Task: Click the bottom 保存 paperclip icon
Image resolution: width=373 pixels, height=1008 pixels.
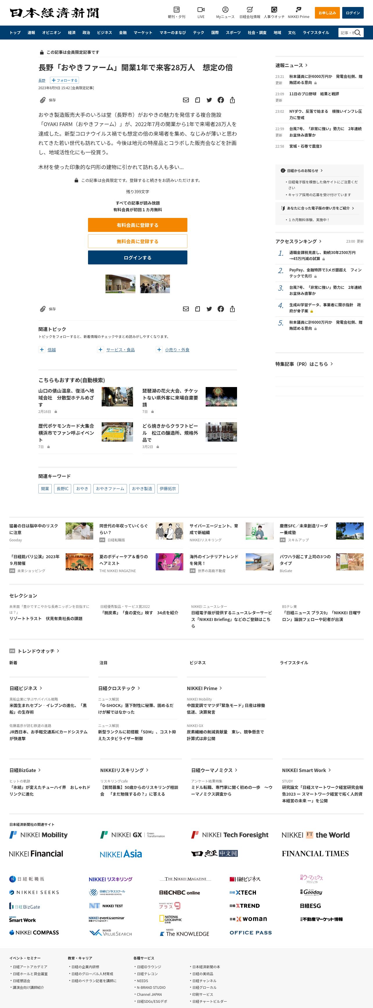Action: pyautogui.click(x=43, y=309)
